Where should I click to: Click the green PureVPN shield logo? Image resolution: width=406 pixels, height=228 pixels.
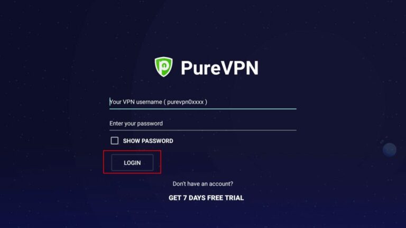(x=163, y=66)
